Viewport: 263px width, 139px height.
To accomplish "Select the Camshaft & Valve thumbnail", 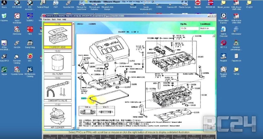I will tap(58, 90).
